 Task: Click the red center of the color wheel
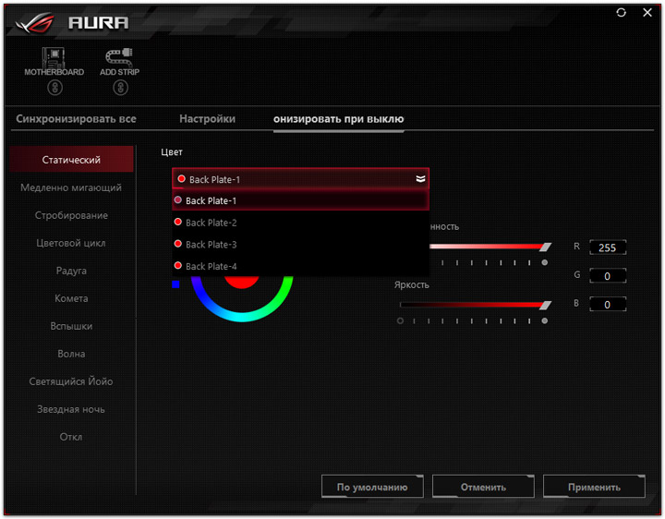[241, 281]
